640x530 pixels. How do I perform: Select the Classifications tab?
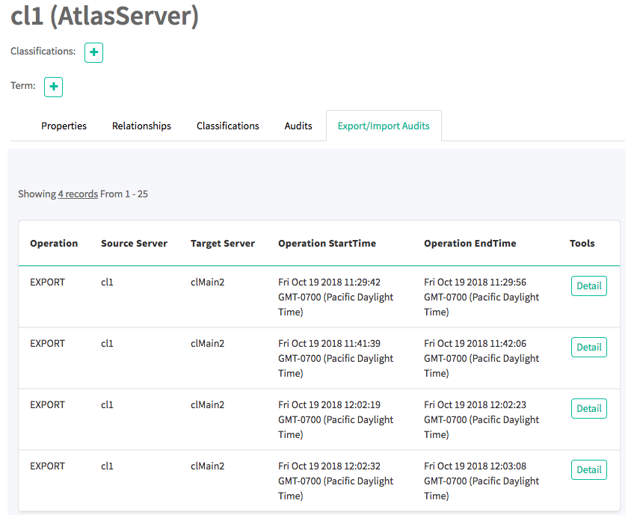point(227,126)
